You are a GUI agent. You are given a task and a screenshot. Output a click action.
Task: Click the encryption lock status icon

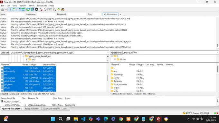click(x=184, y=113)
